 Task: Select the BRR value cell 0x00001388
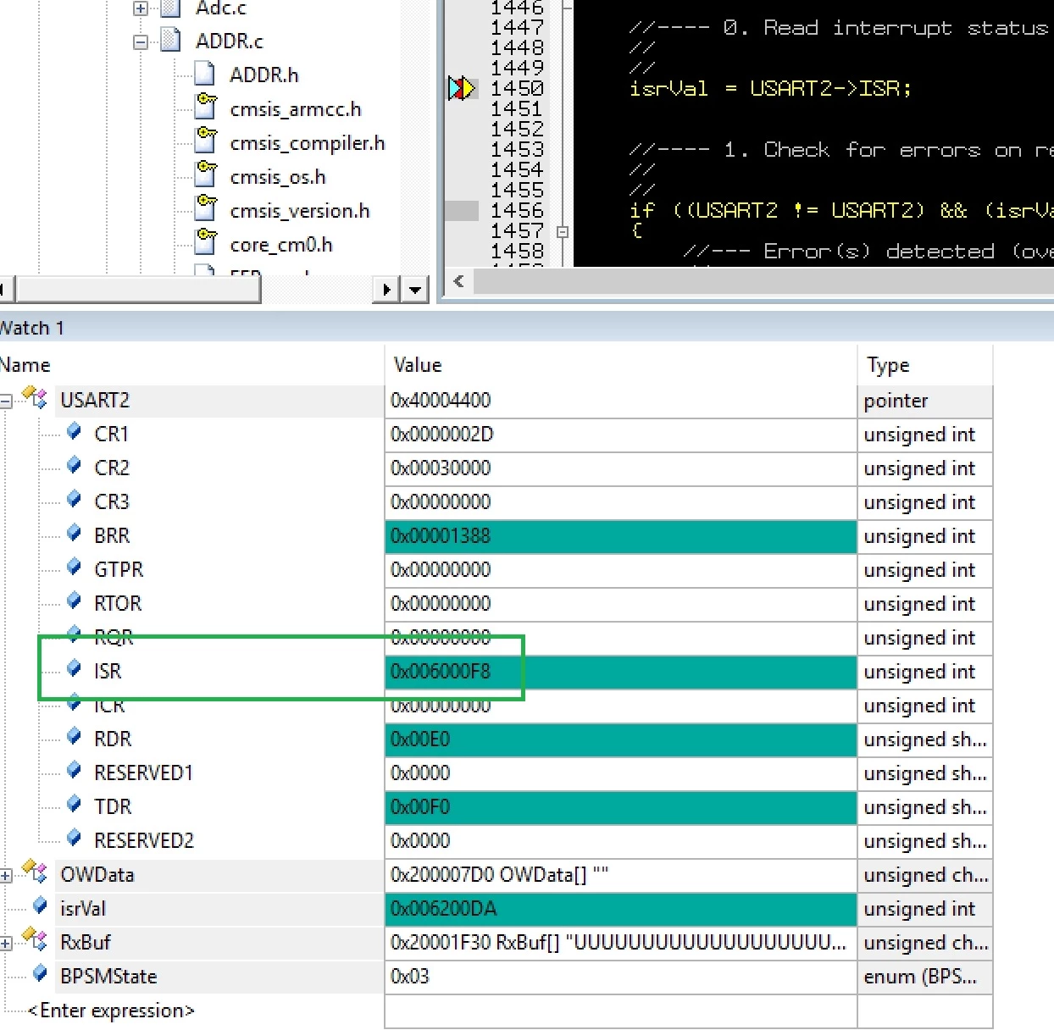pyautogui.click(x=621, y=536)
